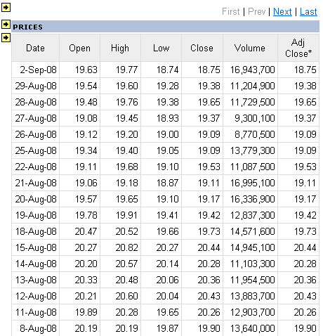
Task: Click the greyed-out Prev link
Action: (x=257, y=11)
